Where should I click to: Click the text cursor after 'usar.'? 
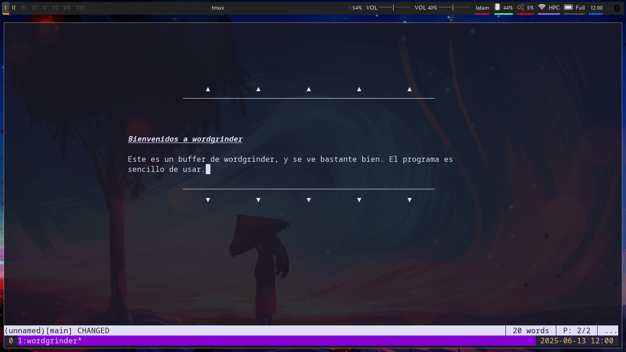[x=208, y=169]
